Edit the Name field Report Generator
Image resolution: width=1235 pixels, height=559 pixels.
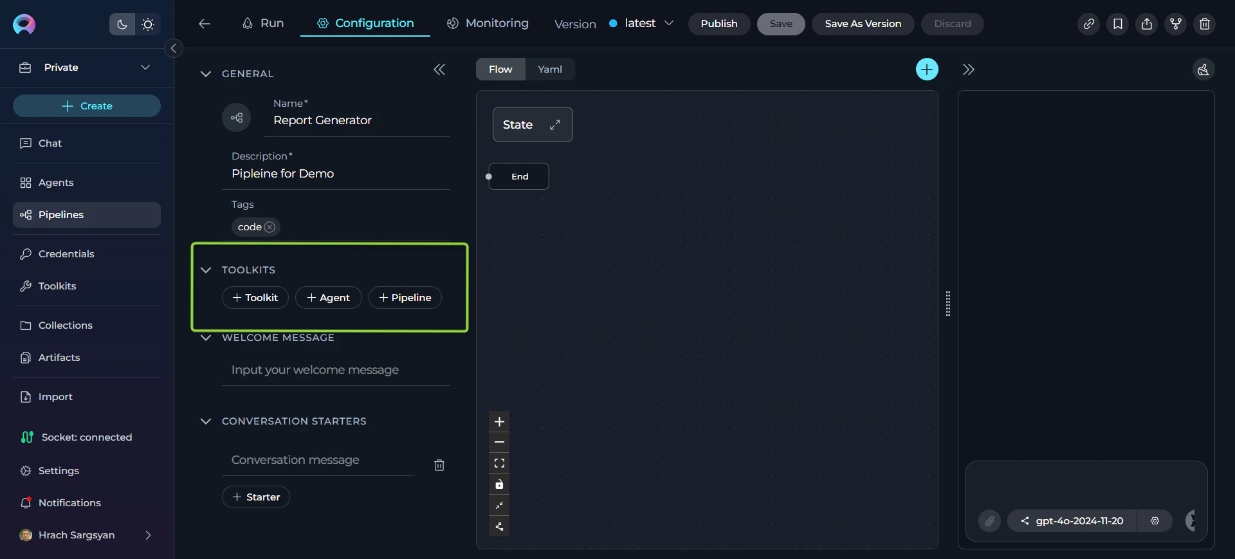[357, 120]
